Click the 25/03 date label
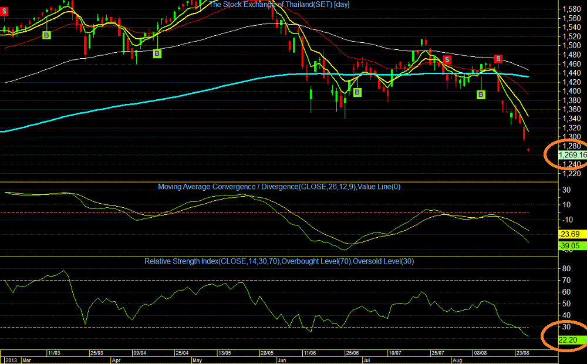This screenshot has height=364, width=587. pyautogui.click(x=97, y=353)
